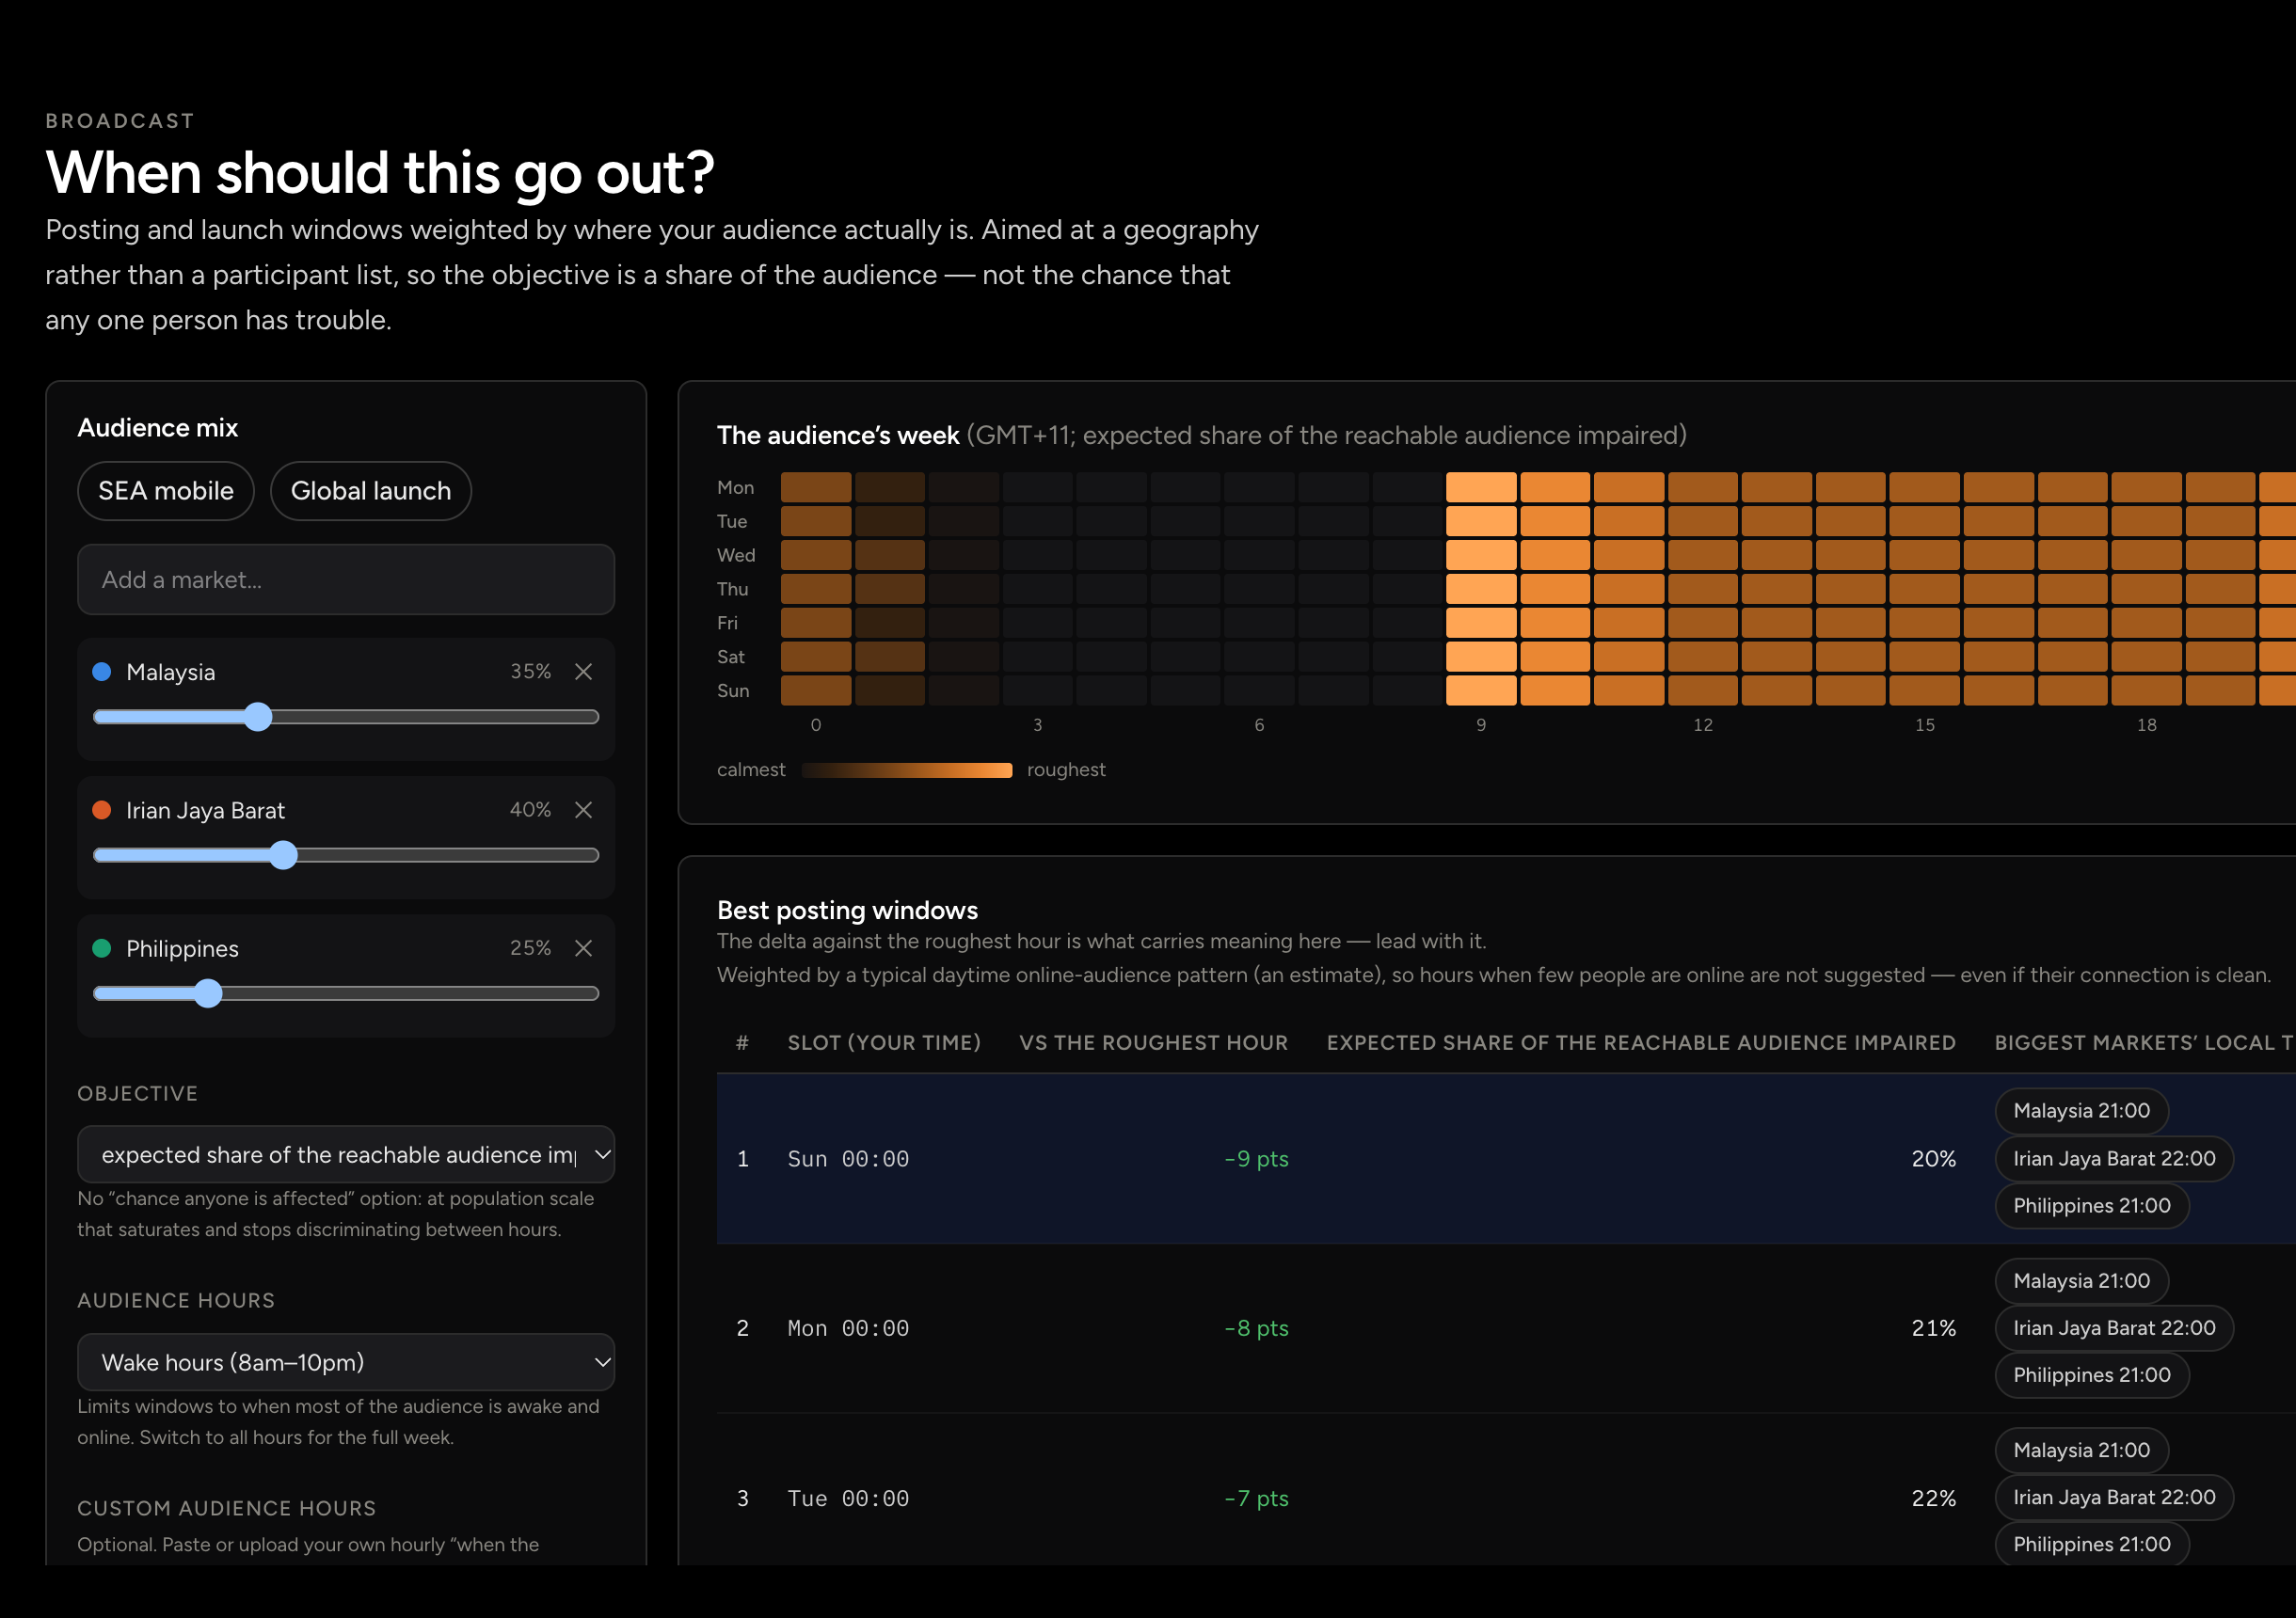Click the Sun 00:00 heatmap cell
Viewport: 2296px width, 1618px height.
click(x=816, y=691)
